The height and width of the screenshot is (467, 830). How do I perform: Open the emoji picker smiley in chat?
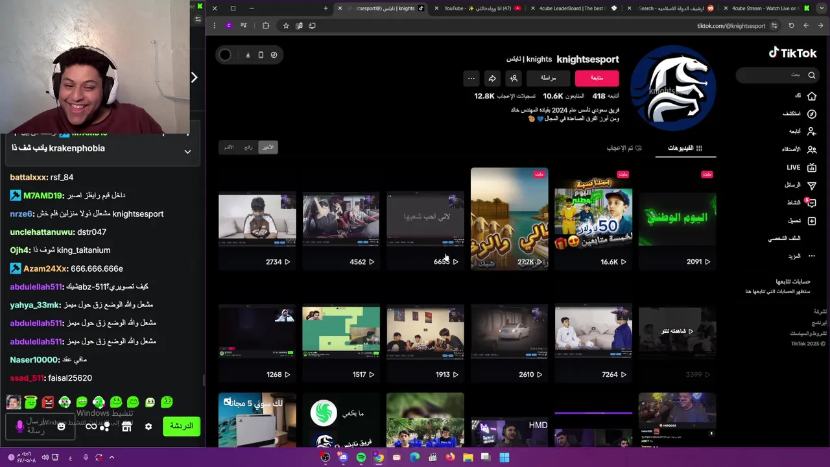(x=61, y=426)
